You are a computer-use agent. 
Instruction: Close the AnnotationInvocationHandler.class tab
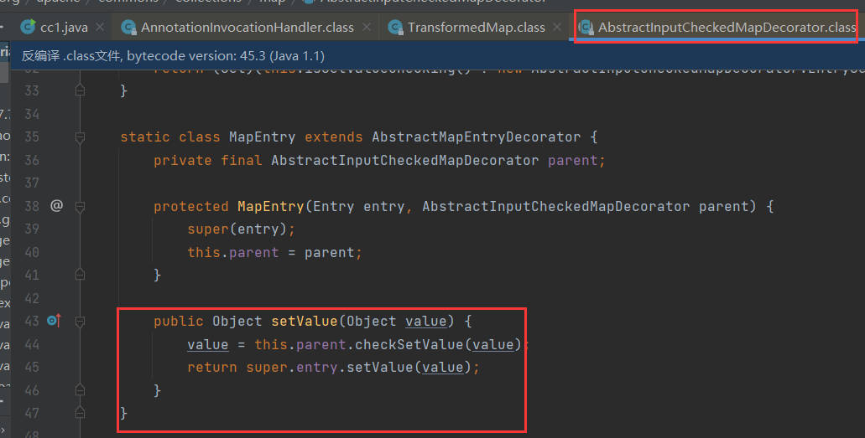pos(367,27)
